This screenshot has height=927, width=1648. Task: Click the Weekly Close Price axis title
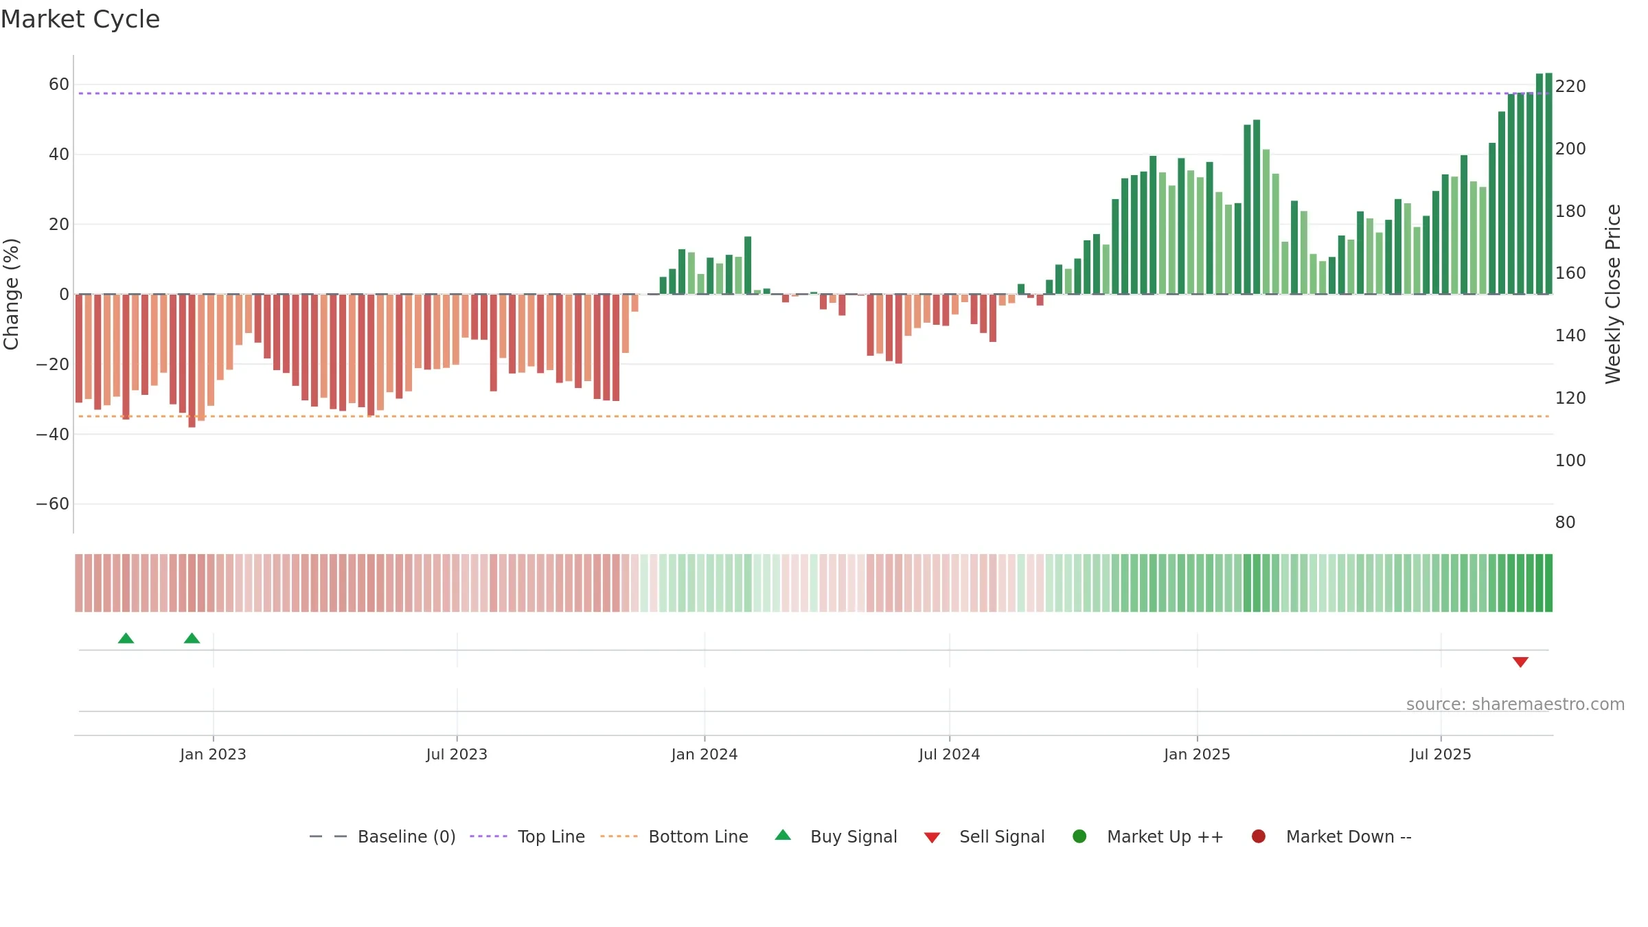pos(1613,294)
